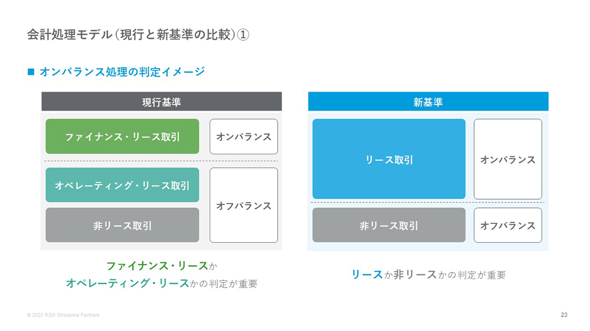The height and width of the screenshot is (331, 590).
Task: Click the page number 23
Action: [x=564, y=315]
